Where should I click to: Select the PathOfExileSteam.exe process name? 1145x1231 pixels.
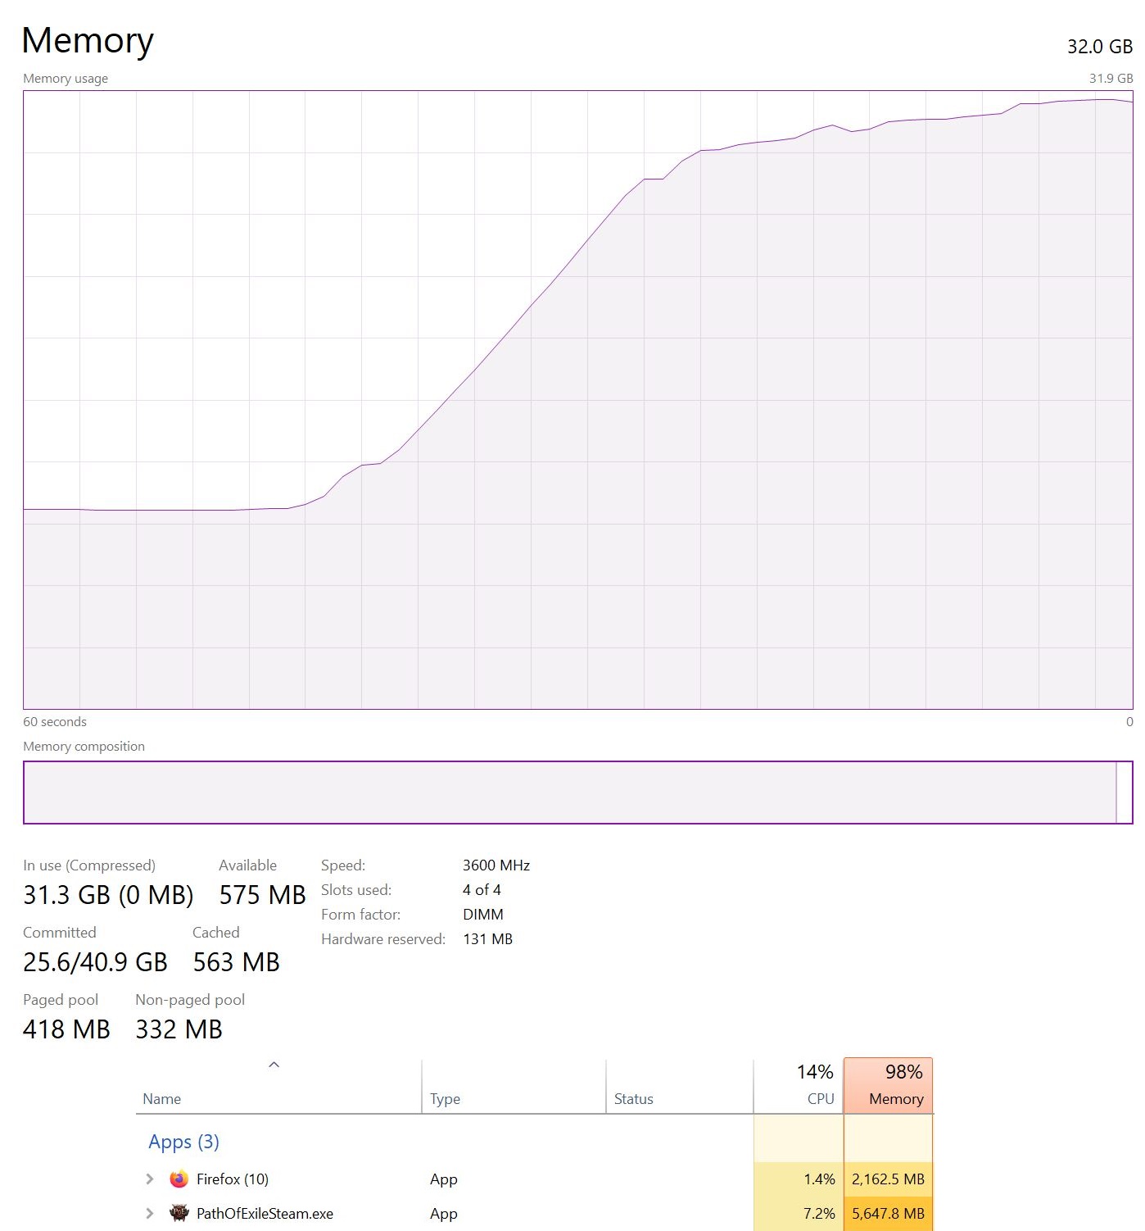click(x=265, y=1213)
